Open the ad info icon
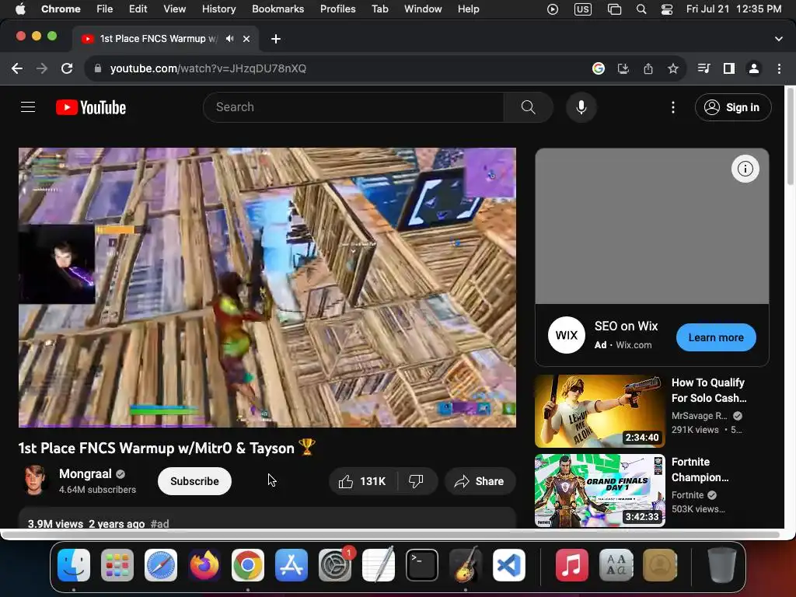The height and width of the screenshot is (597, 796). [x=745, y=169]
